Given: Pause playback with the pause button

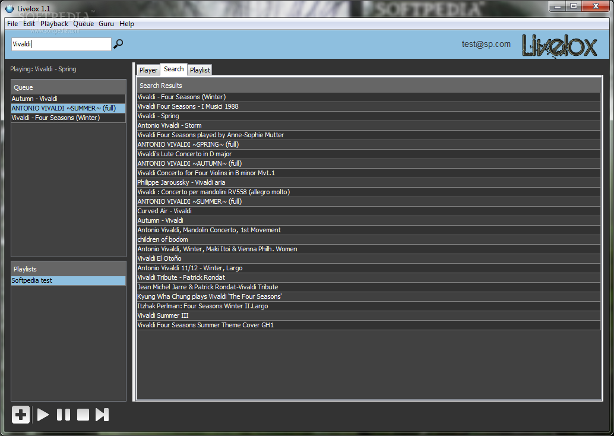Looking at the screenshot, I should coord(64,415).
